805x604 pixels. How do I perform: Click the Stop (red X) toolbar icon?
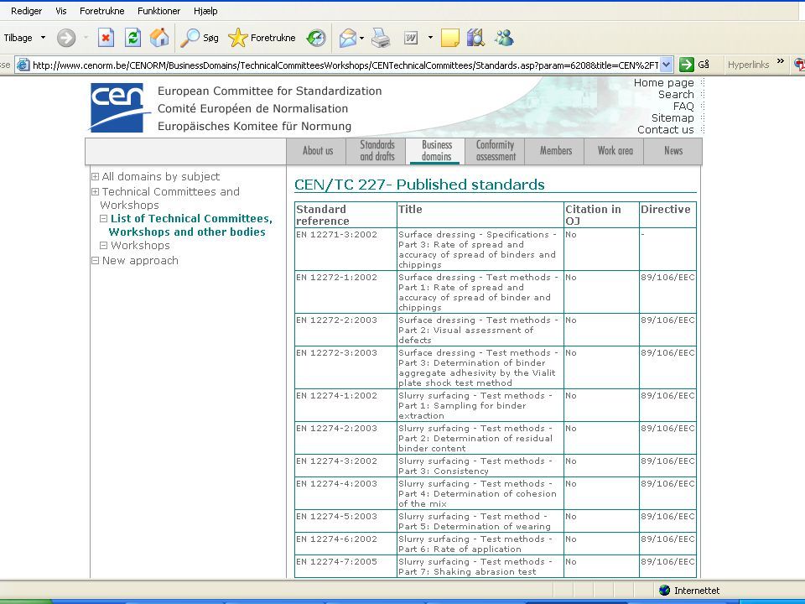click(106, 38)
